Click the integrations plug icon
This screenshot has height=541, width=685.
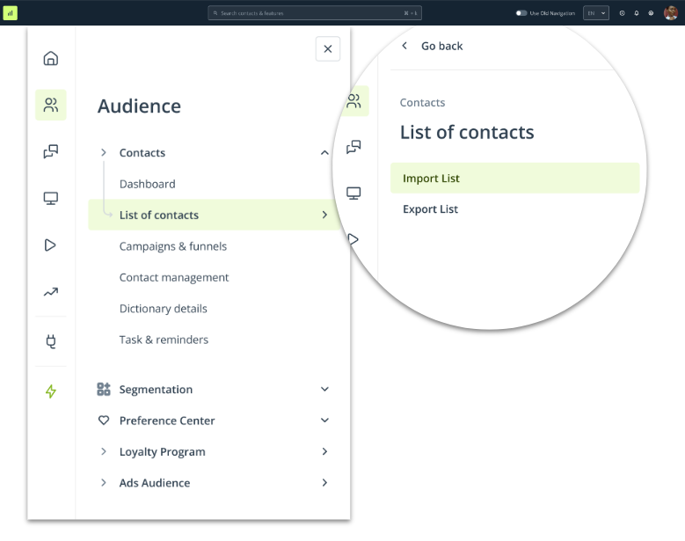51,341
